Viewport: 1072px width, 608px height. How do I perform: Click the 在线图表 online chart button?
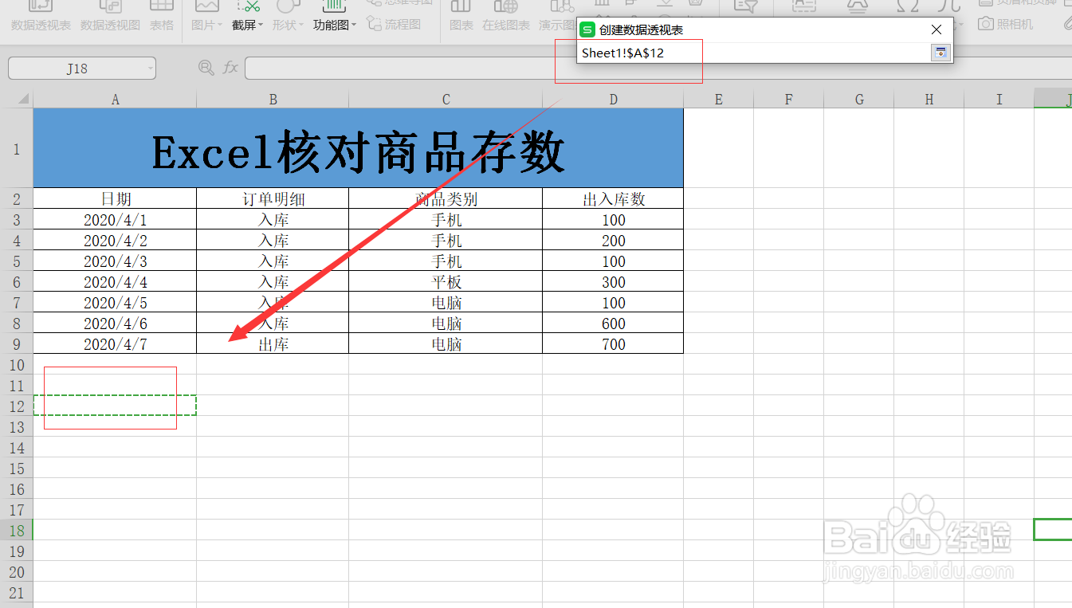click(506, 16)
